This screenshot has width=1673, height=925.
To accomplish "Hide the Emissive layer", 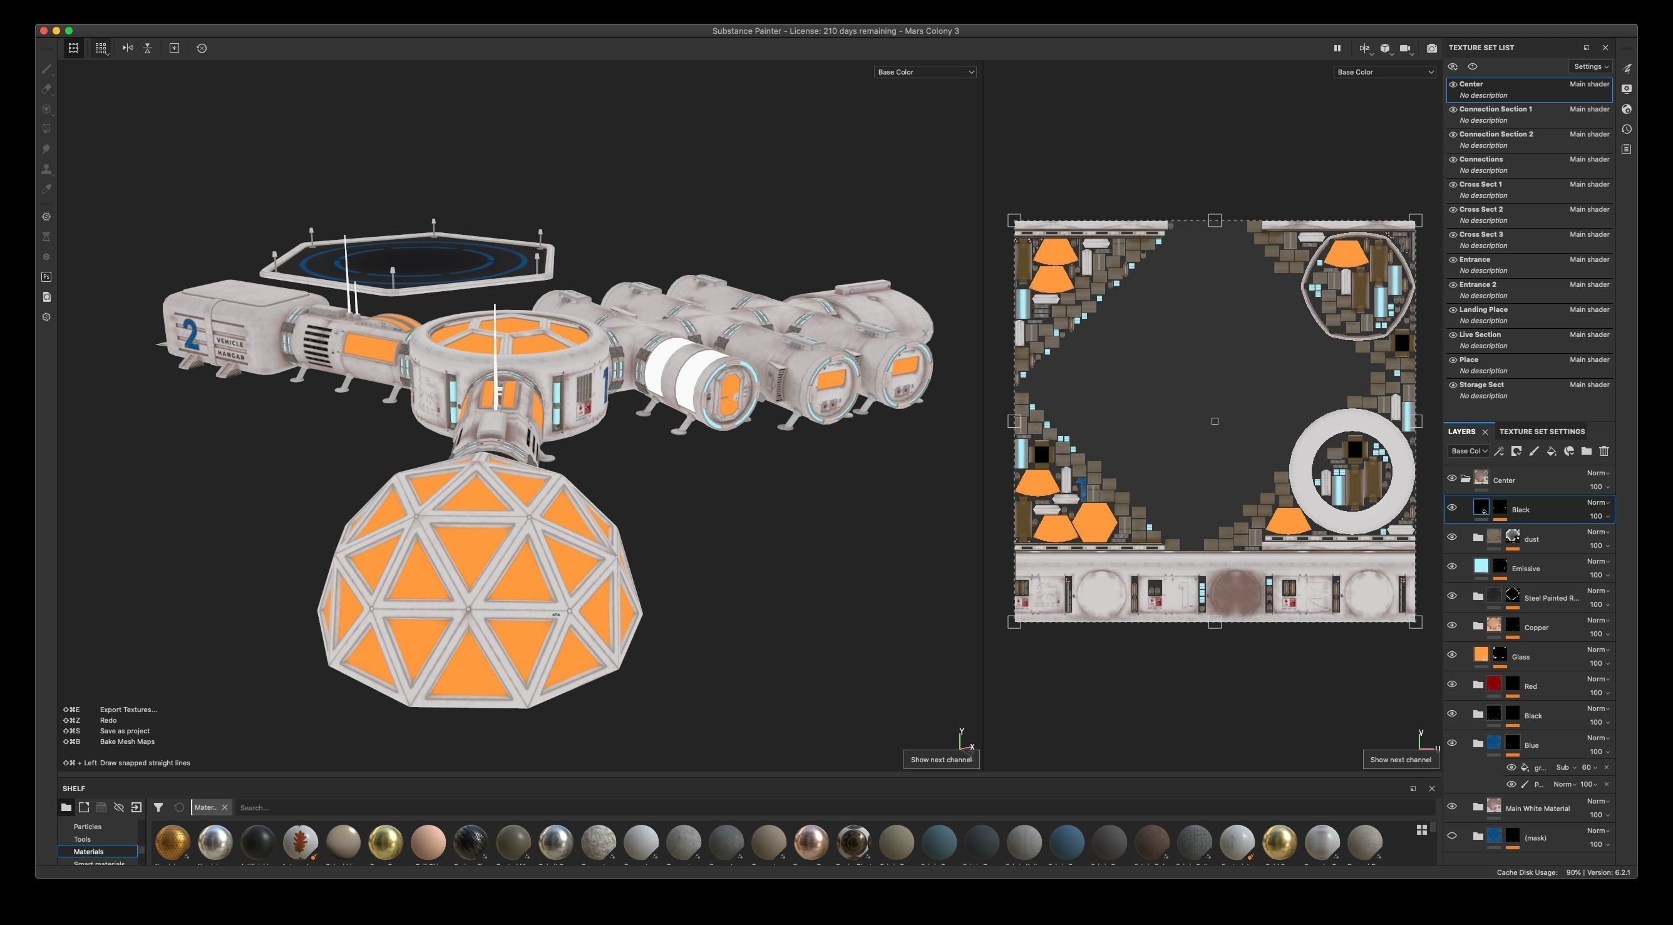I will pos(1452,566).
